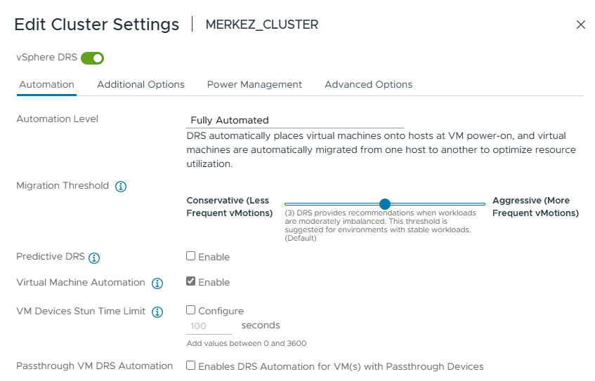Image resolution: width=595 pixels, height=381 pixels.
Task: Enable the Predictive DRS checkbox
Action: point(190,256)
